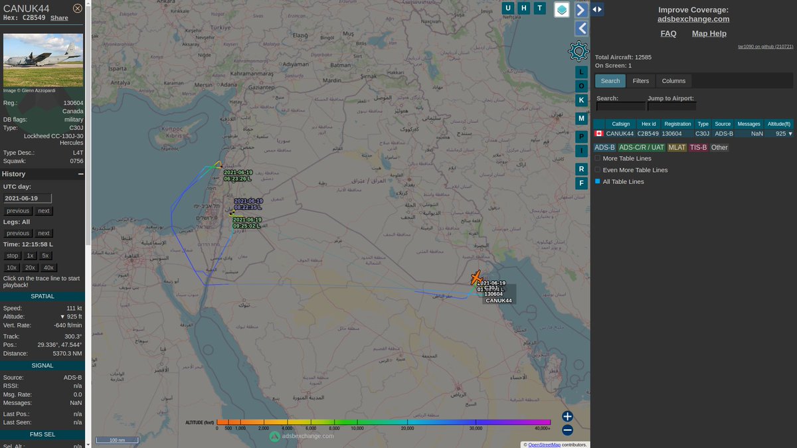
Task: Set playback speed to 40x
Action: click(48, 267)
